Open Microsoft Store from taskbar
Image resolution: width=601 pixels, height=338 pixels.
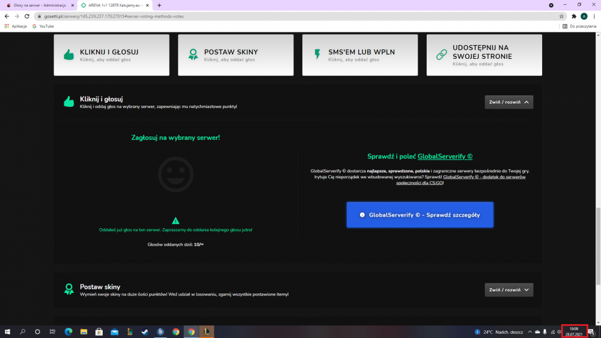(x=99, y=332)
